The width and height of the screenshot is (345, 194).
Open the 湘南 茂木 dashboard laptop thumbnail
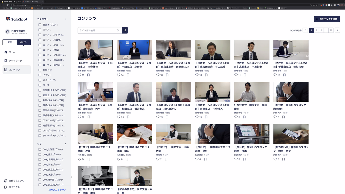pos(252,134)
